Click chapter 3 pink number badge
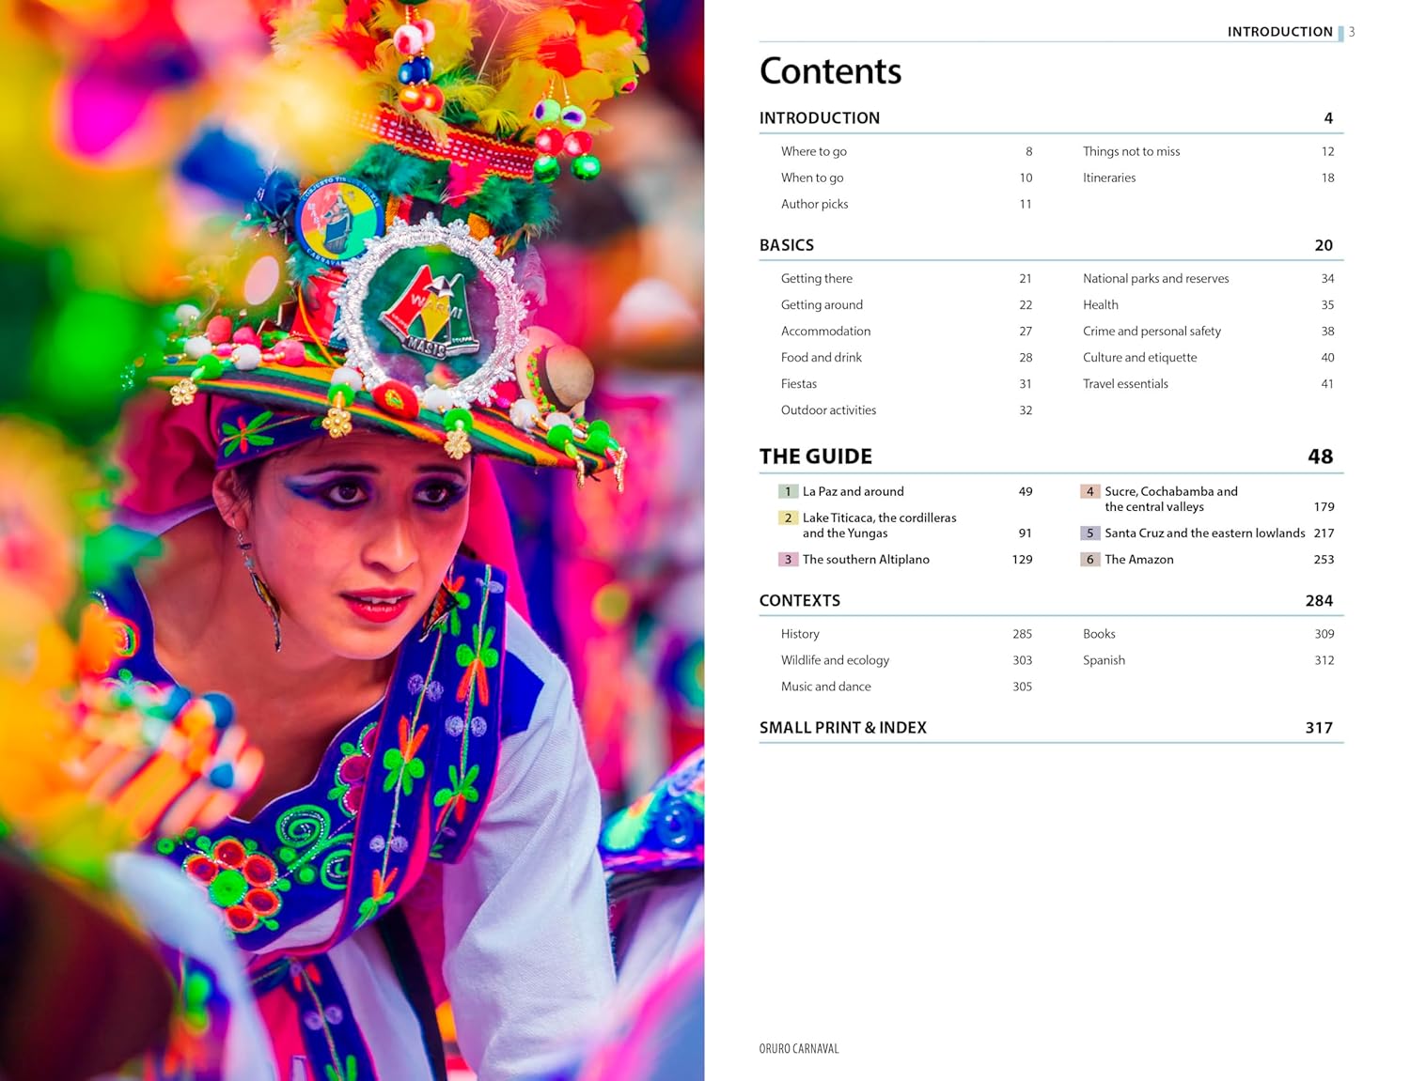Image resolution: width=1410 pixels, height=1081 pixels. (x=788, y=560)
